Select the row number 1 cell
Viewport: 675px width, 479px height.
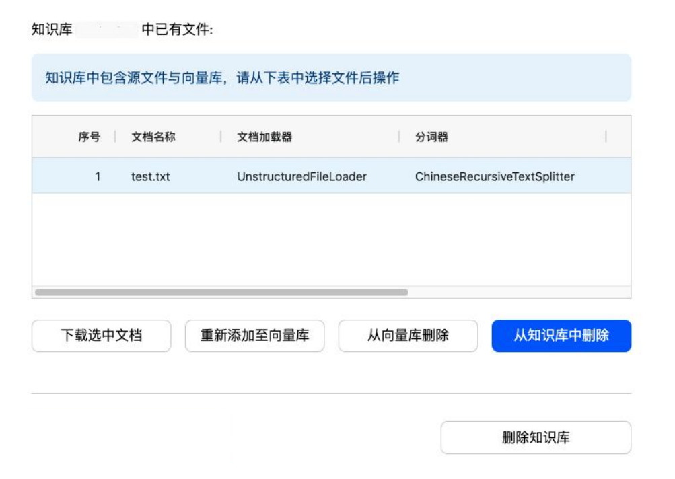[98, 177]
